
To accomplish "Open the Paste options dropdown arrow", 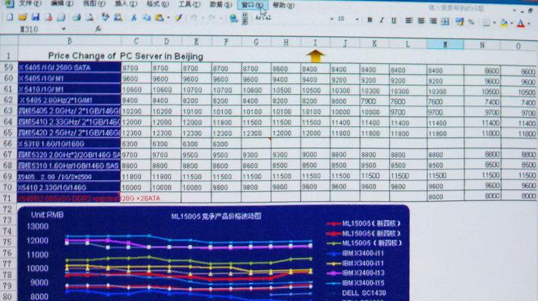I will click(x=168, y=18).
